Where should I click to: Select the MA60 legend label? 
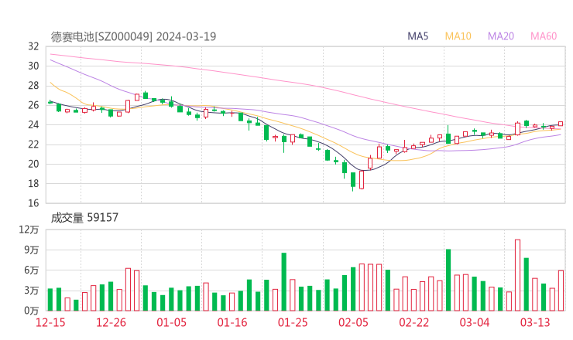(x=544, y=36)
